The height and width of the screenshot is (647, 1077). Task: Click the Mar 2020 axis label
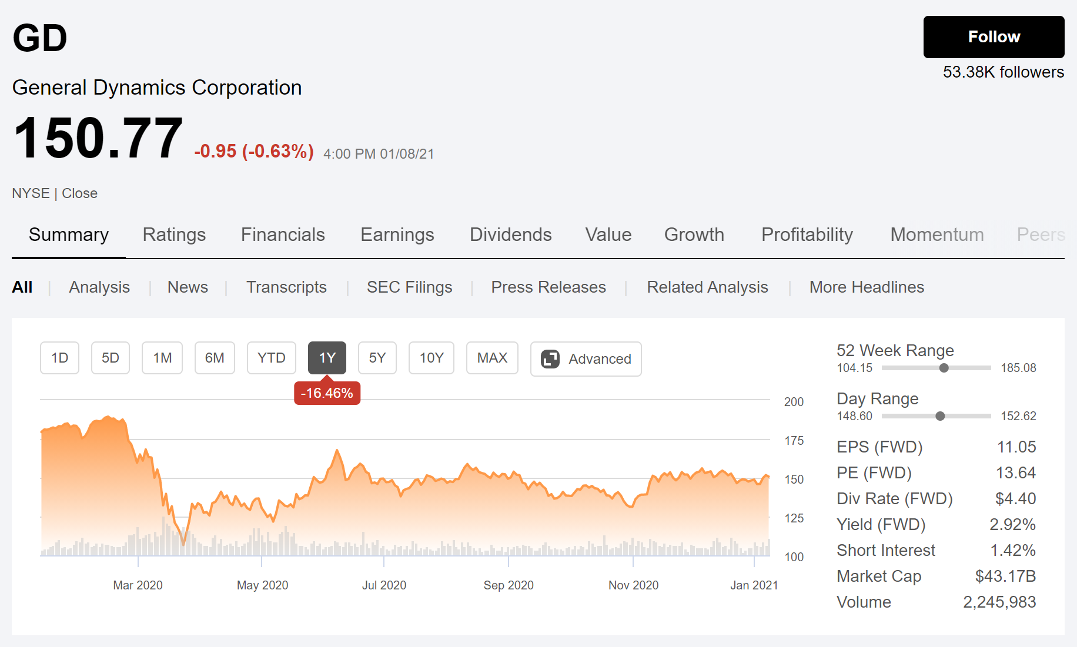click(x=138, y=585)
